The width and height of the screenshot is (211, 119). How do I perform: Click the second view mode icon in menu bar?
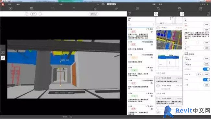(x=103, y=4)
